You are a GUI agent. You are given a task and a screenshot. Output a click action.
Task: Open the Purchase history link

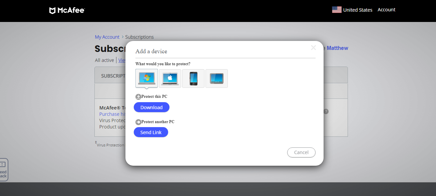point(112,114)
